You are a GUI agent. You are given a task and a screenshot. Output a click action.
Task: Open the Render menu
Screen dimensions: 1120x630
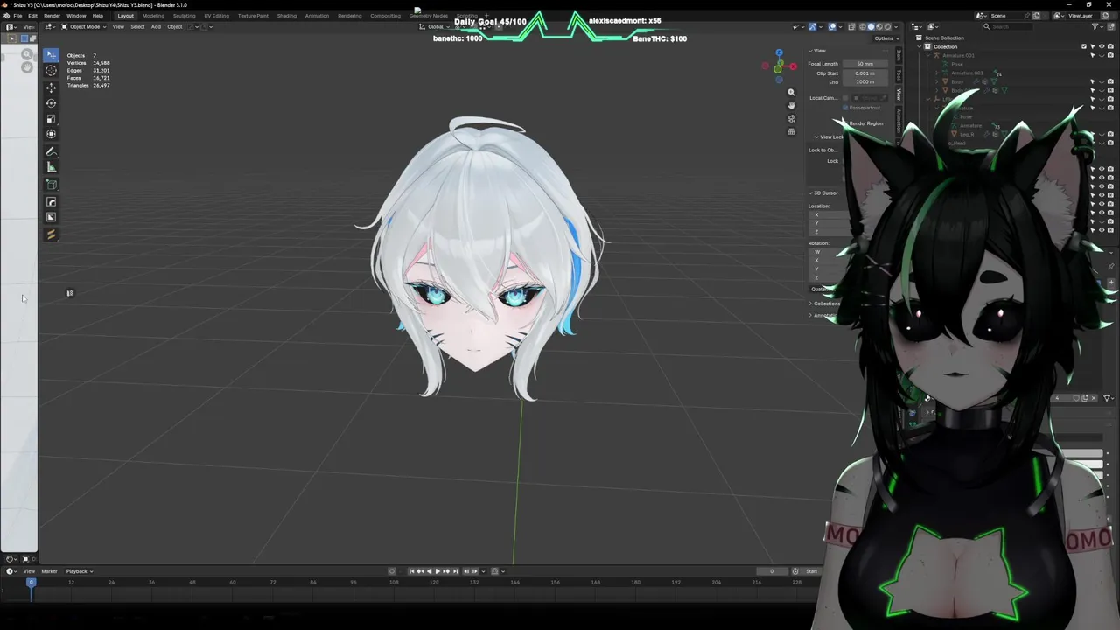pyautogui.click(x=52, y=16)
